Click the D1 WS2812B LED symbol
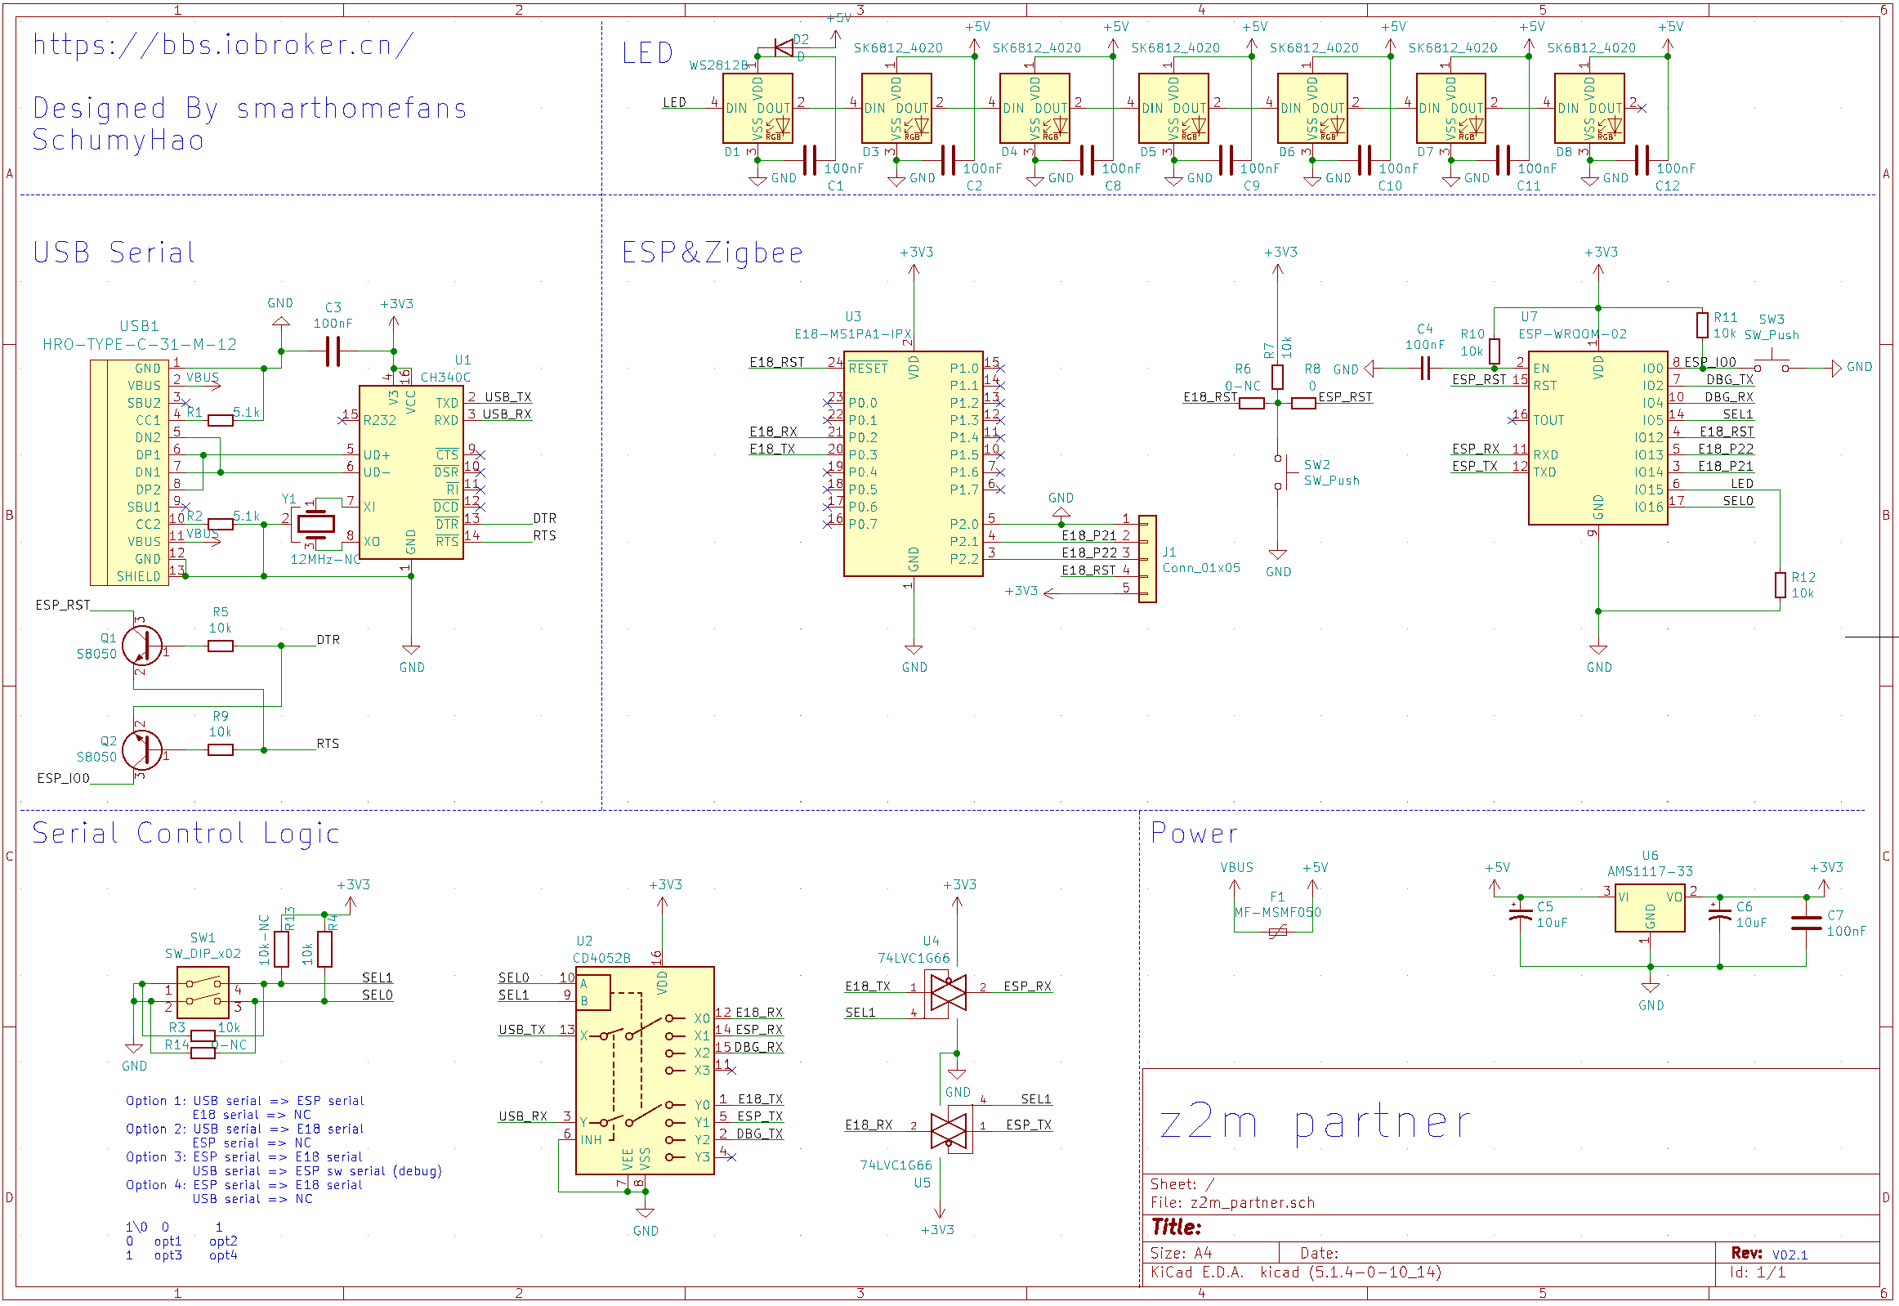 pos(757,108)
